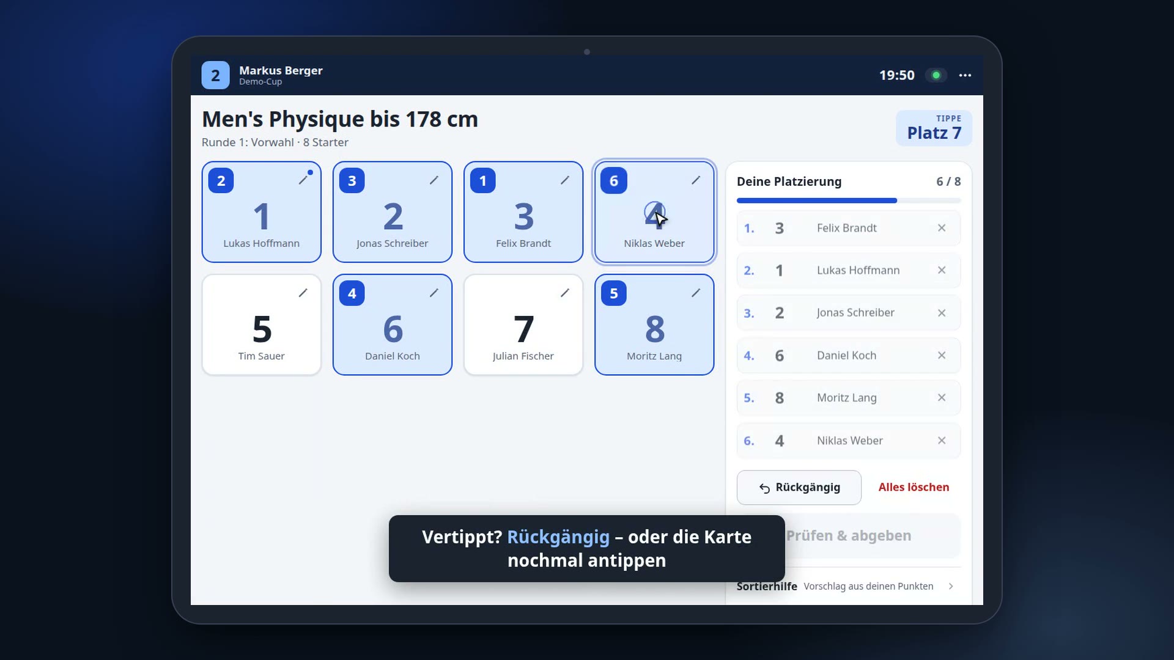Click the Prüfen & abgeben button
The height and width of the screenshot is (660, 1174).
point(849,536)
